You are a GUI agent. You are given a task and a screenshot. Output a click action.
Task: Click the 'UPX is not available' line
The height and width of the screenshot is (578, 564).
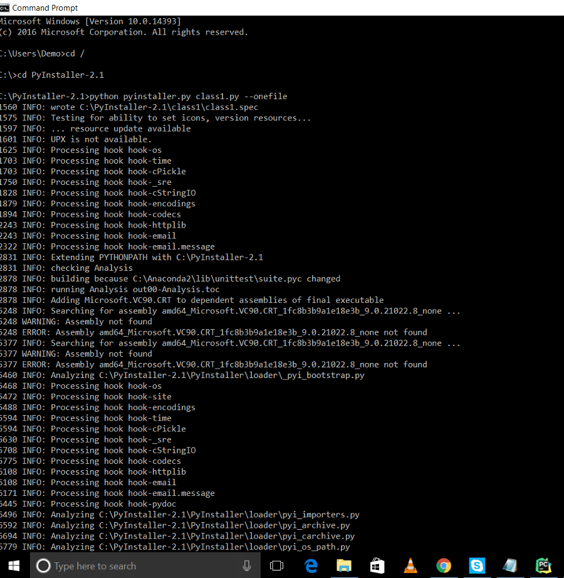pos(100,139)
